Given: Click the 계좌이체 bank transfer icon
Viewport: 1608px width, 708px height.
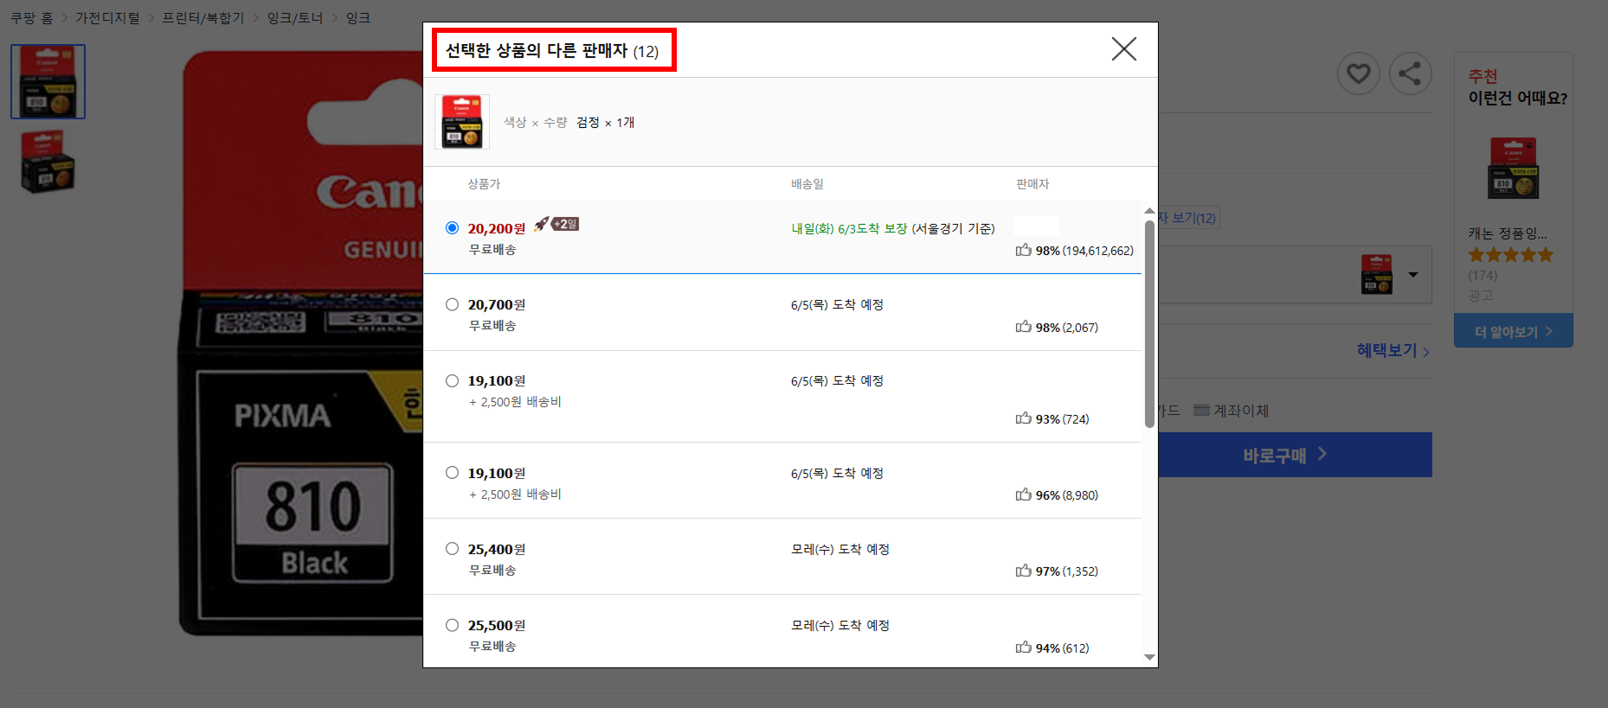Looking at the screenshot, I should (1201, 410).
